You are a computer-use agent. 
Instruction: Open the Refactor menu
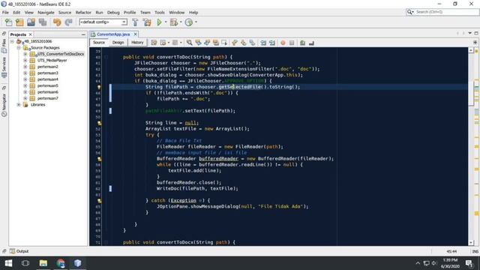pyautogui.click(x=83, y=13)
